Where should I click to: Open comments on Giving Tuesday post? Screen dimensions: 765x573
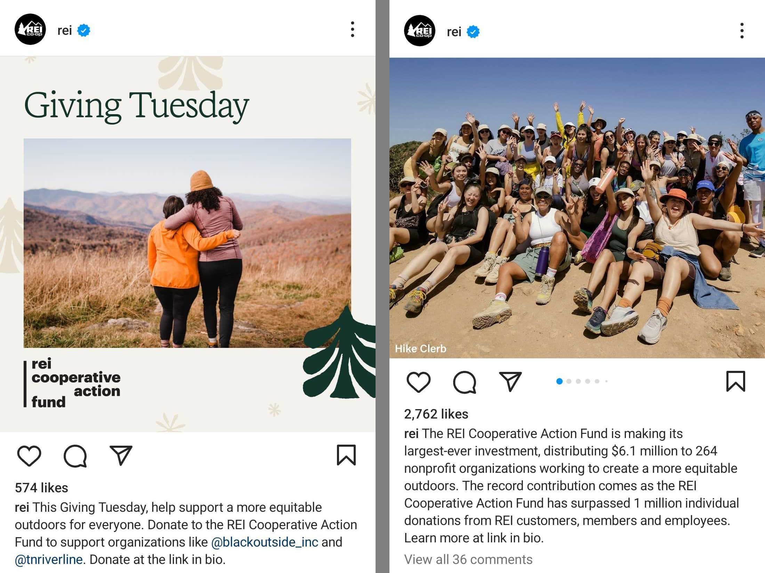pos(75,455)
